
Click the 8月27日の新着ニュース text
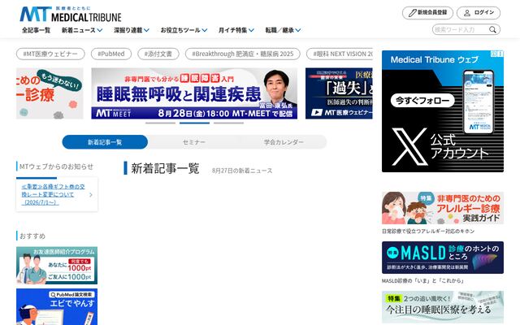pos(242,171)
